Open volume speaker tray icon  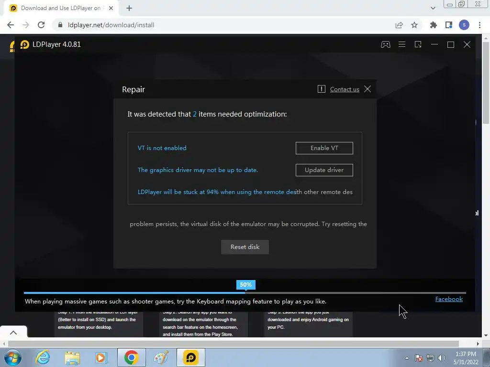coord(442,358)
